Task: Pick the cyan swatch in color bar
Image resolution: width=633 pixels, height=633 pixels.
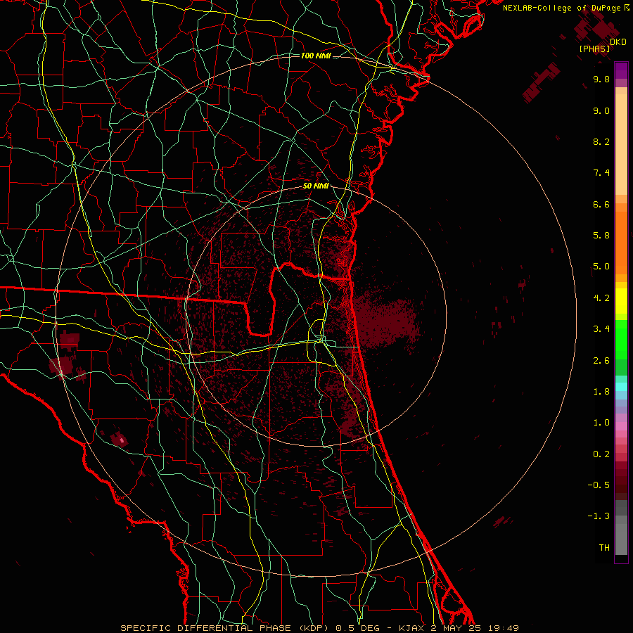Action: click(x=621, y=387)
